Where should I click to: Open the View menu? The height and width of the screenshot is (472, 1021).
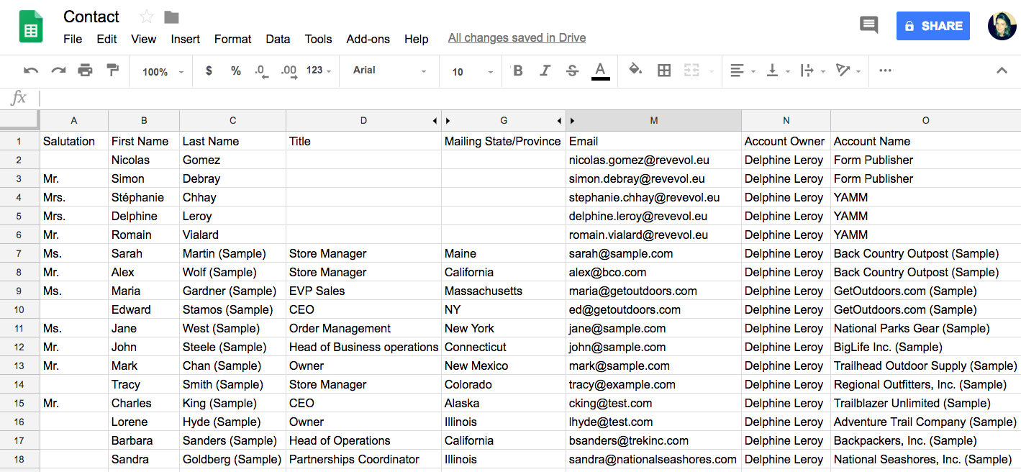143,39
